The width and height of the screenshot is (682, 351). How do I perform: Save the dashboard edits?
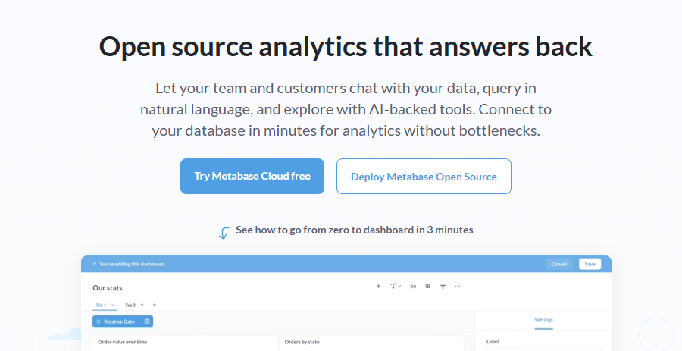click(590, 264)
